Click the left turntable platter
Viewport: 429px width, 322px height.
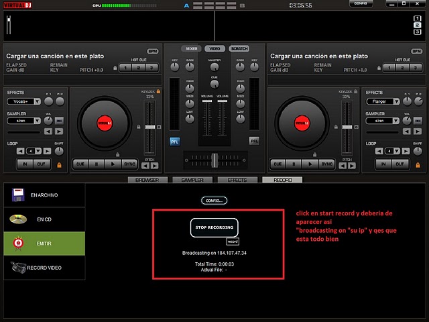click(x=105, y=123)
